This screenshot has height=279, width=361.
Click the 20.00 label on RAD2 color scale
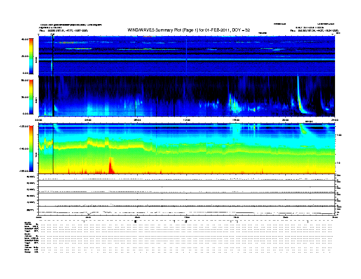25,56
